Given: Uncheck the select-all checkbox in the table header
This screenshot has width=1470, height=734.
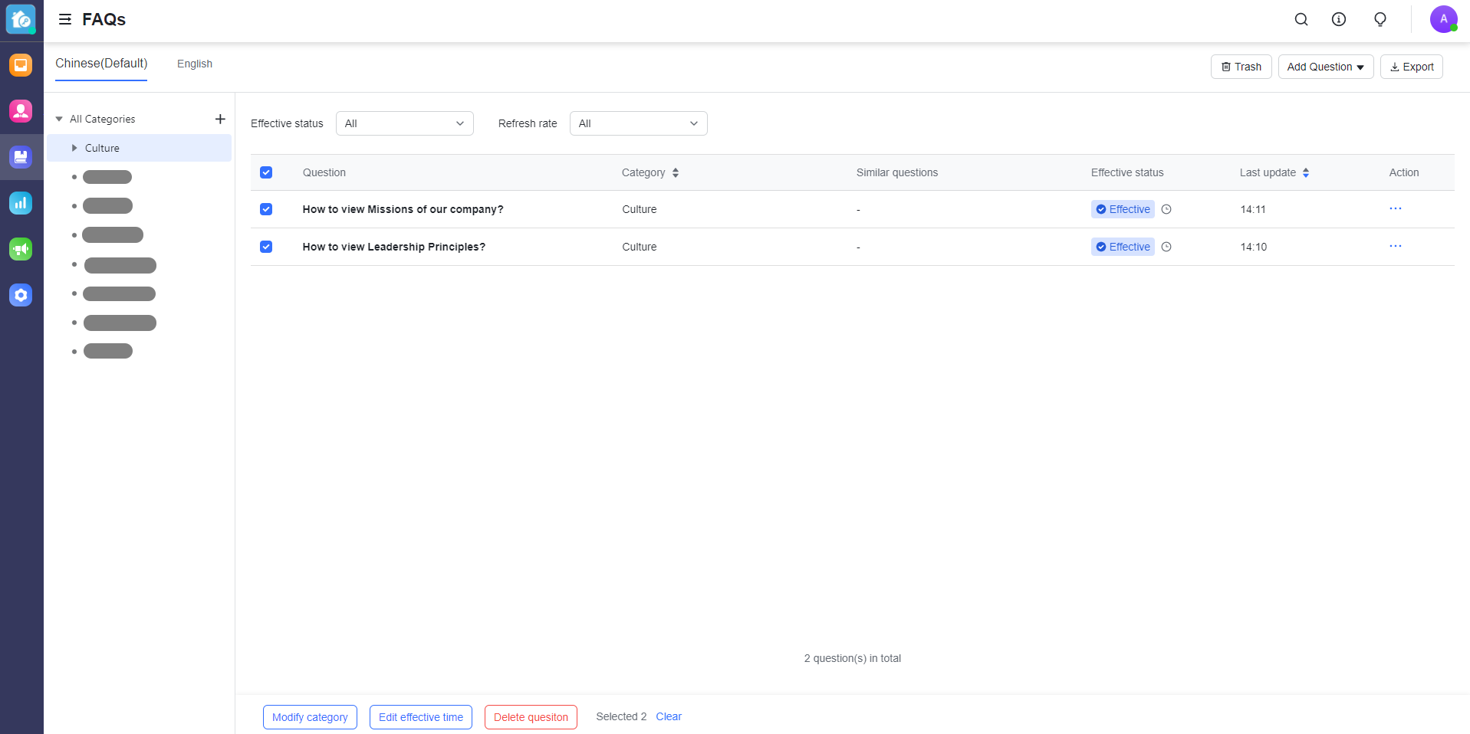Looking at the screenshot, I should tap(266, 172).
